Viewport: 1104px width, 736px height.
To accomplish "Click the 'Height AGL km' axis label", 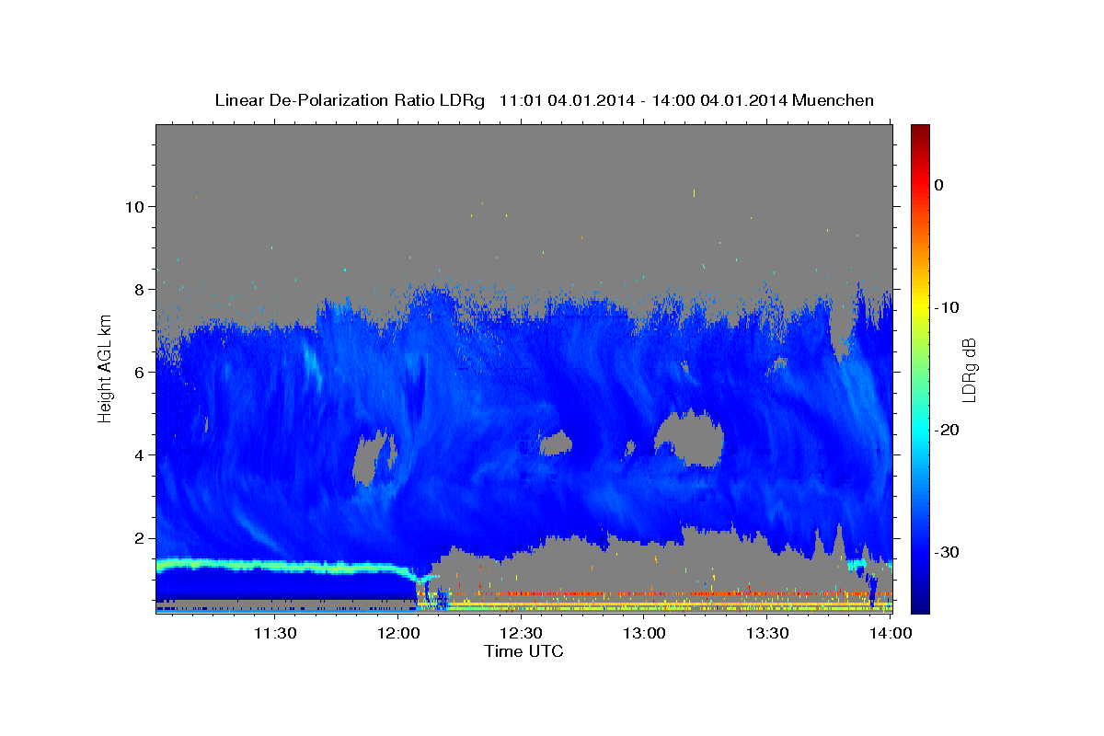I will tap(105, 368).
